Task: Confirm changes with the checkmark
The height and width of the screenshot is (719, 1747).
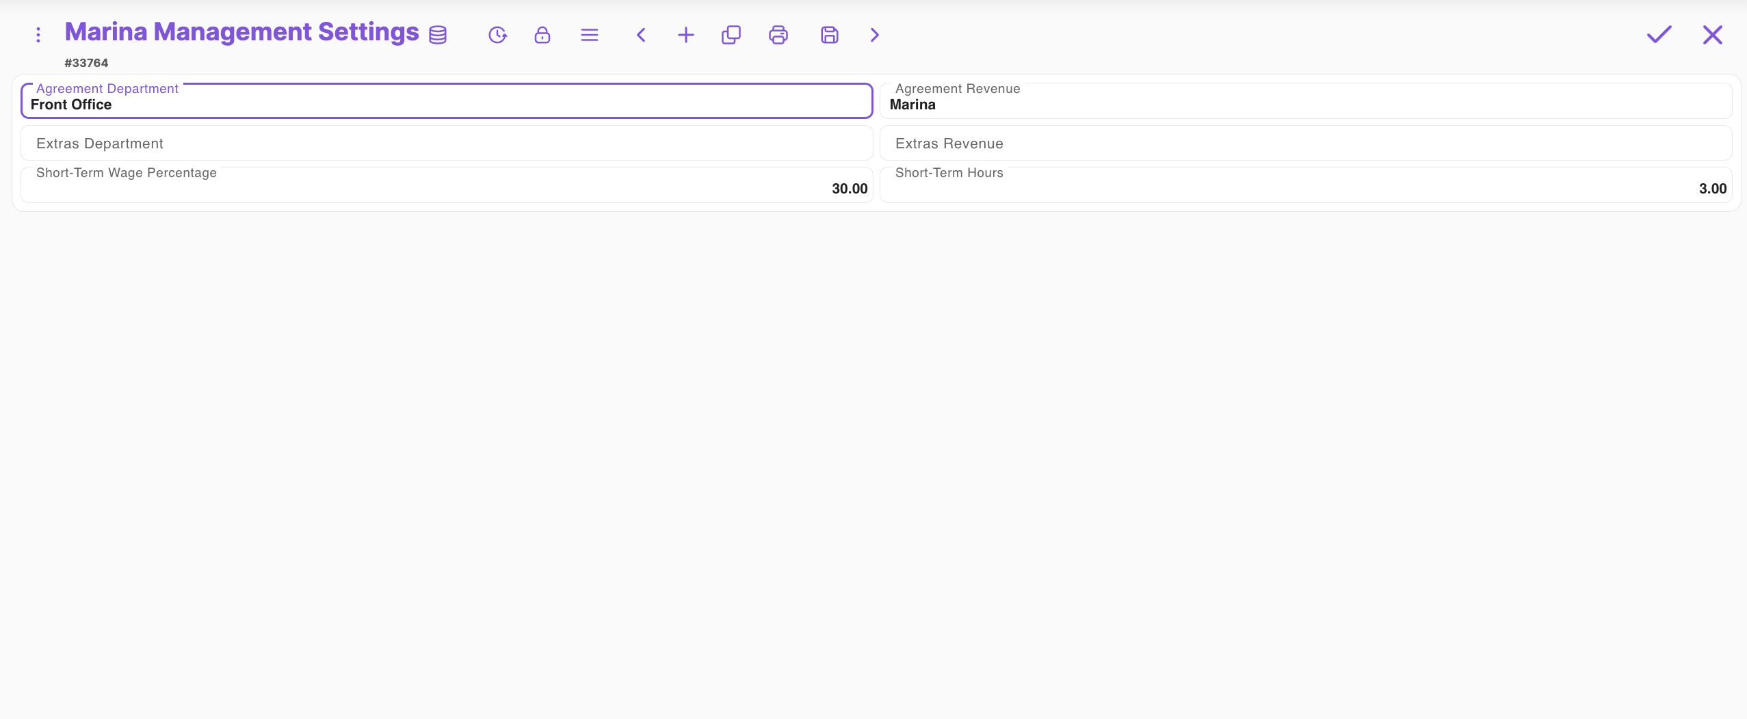Action: pyautogui.click(x=1659, y=34)
